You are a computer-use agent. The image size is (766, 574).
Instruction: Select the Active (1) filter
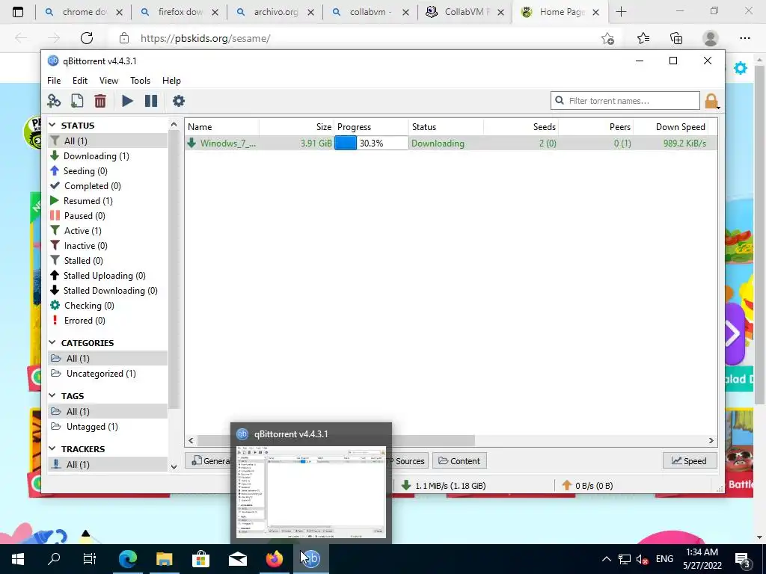tap(108, 231)
